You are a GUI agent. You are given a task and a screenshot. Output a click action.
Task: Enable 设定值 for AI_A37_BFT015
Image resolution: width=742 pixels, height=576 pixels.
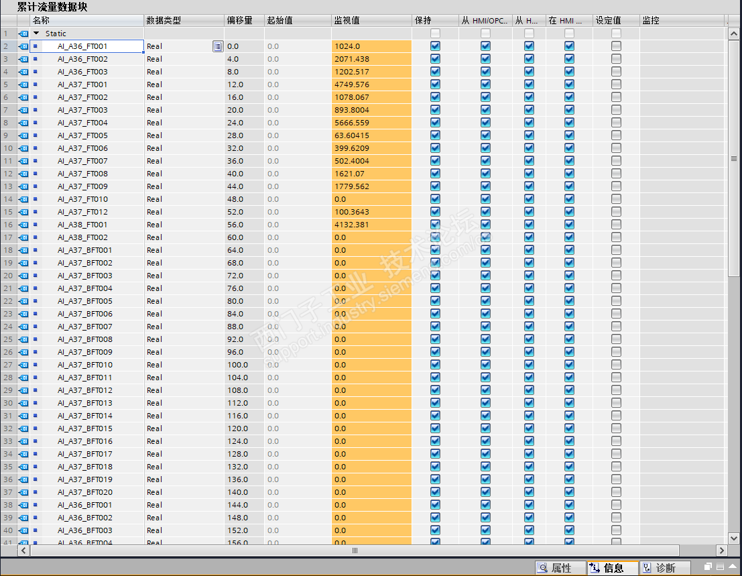[616, 428]
